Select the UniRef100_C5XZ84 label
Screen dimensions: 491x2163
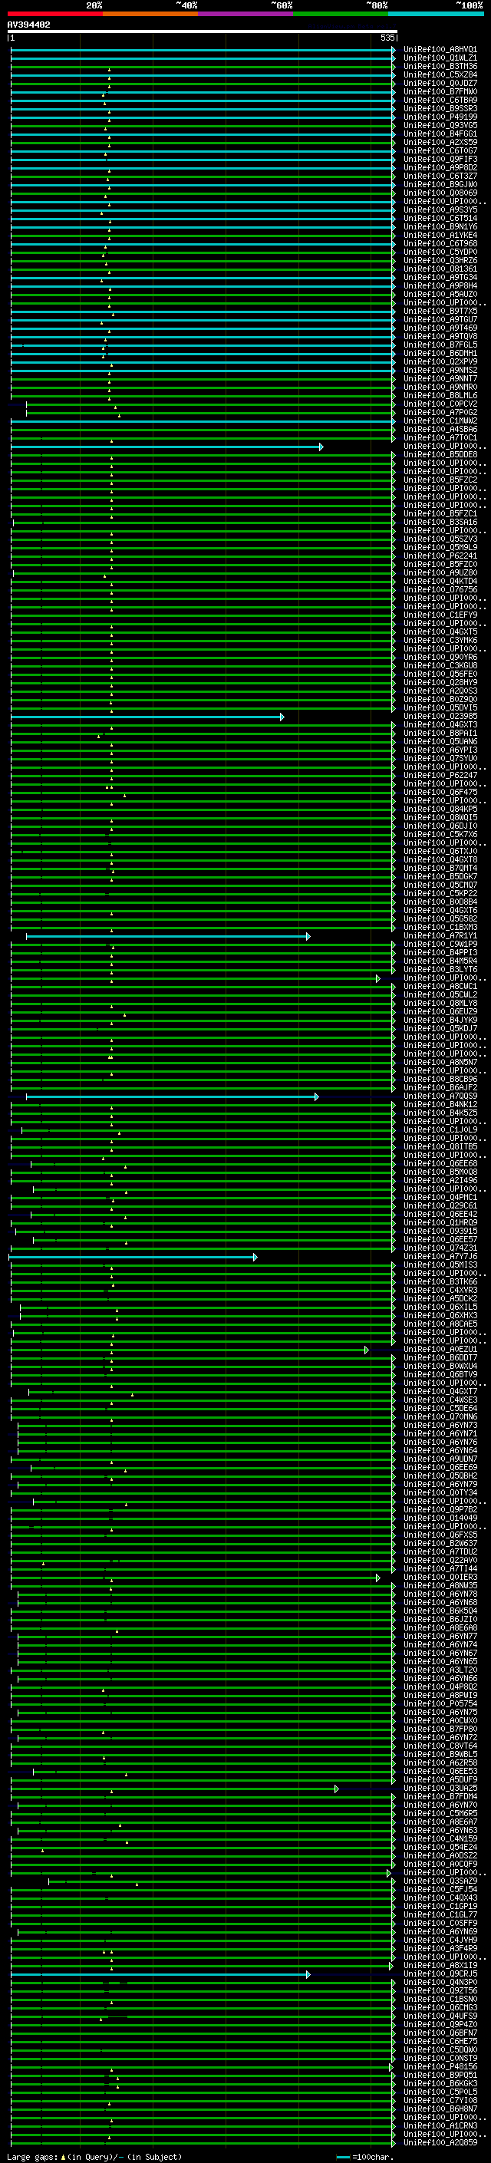pos(440,74)
